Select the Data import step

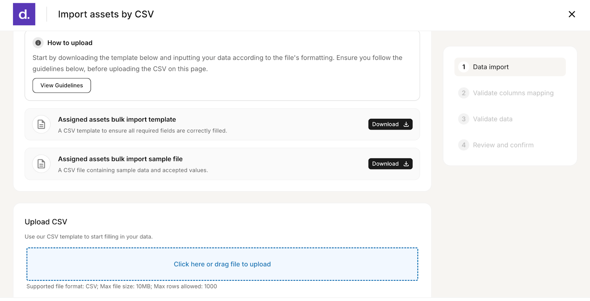[x=510, y=67]
